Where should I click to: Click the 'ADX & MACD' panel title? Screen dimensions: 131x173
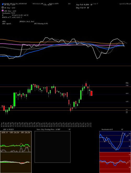click(8, 129)
